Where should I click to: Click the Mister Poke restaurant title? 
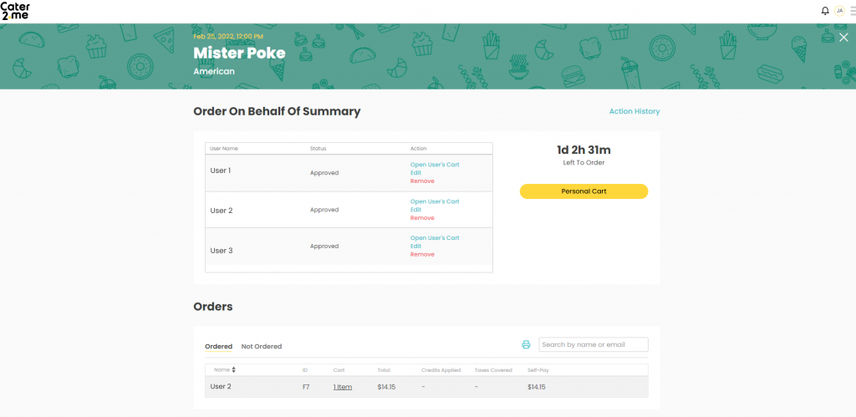pos(239,53)
